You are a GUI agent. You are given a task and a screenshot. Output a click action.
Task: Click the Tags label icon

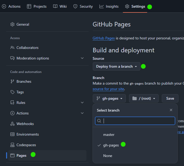(x=12, y=92)
